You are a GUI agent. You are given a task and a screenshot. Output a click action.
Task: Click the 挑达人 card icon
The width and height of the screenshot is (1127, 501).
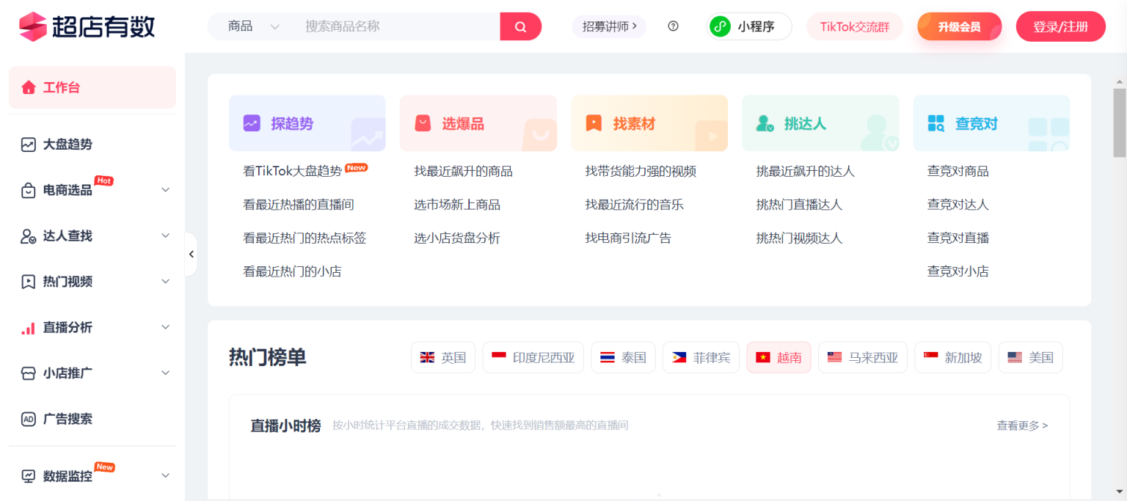click(x=765, y=122)
